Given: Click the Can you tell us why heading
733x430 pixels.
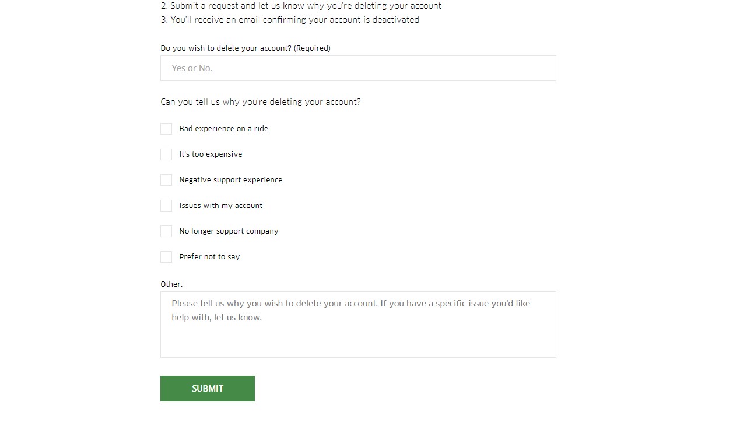Looking at the screenshot, I should click(x=261, y=102).
